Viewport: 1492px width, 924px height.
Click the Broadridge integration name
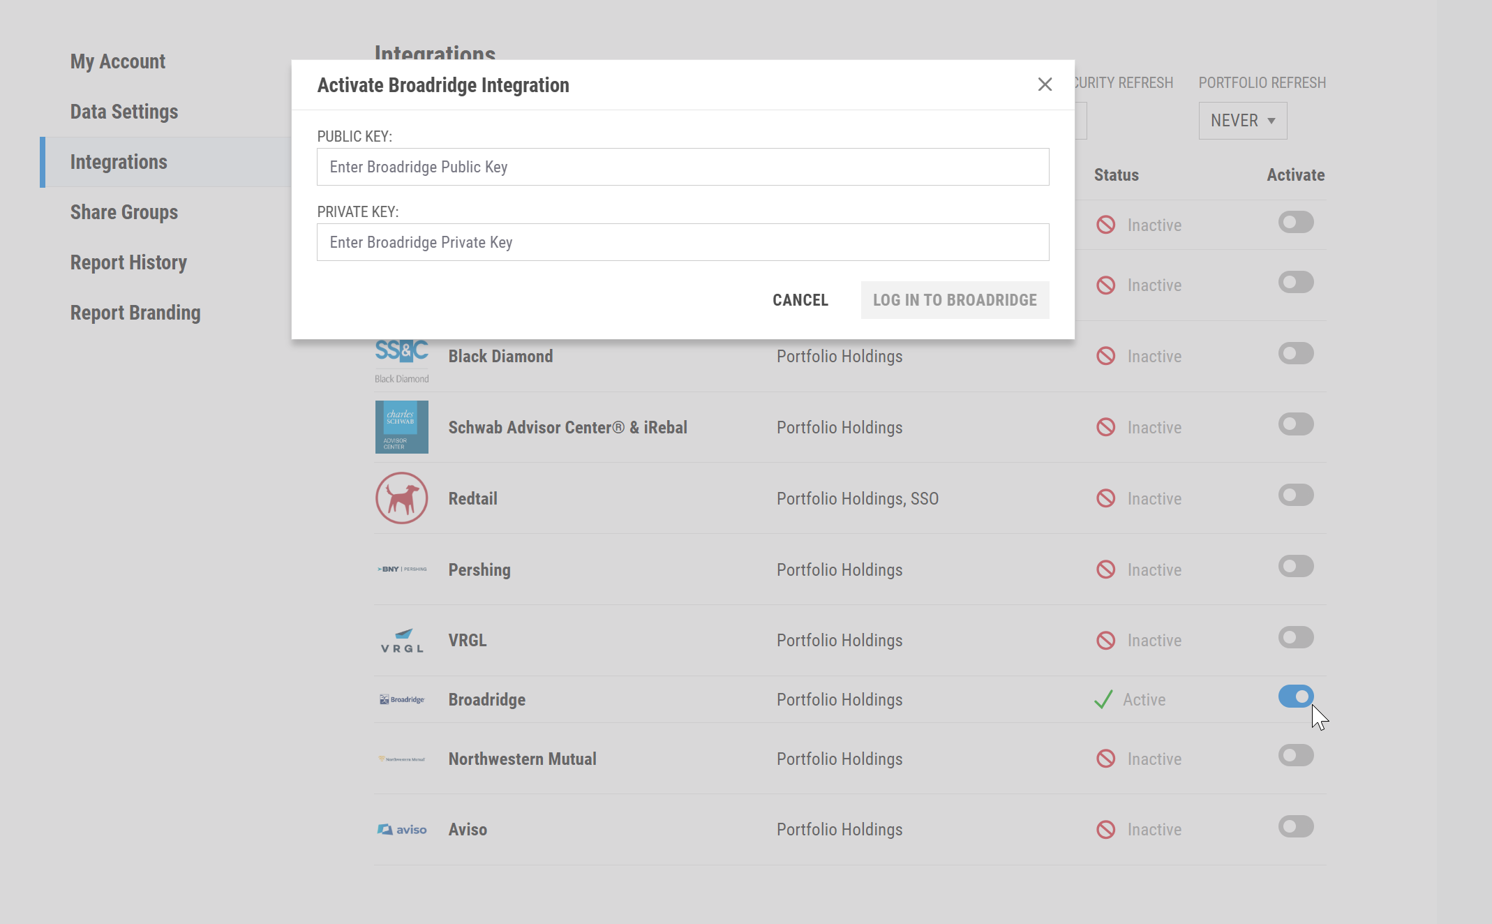tap(486, 700)
